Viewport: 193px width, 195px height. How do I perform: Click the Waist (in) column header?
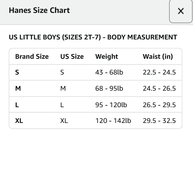158,57
